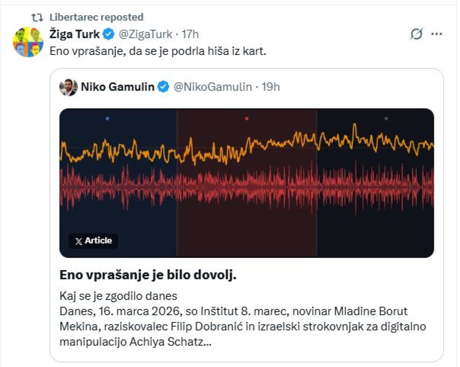Click the repost arrows icon
Screen dimensions: 460x367
[37, 17]
